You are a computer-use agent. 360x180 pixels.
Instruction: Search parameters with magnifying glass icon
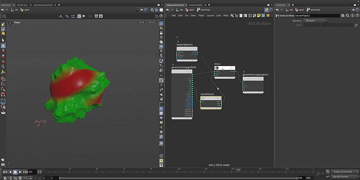tap(348, 16)
